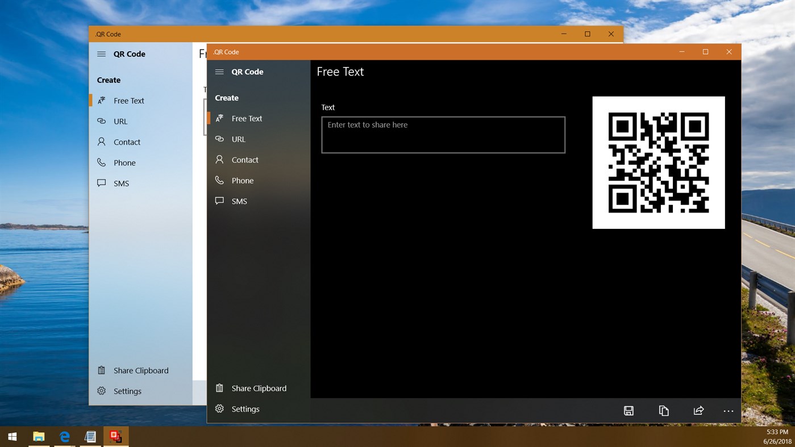Select Free Text from the Create menu
The height and width of the screenshot is (447, 795).
(x=247, y=118)
